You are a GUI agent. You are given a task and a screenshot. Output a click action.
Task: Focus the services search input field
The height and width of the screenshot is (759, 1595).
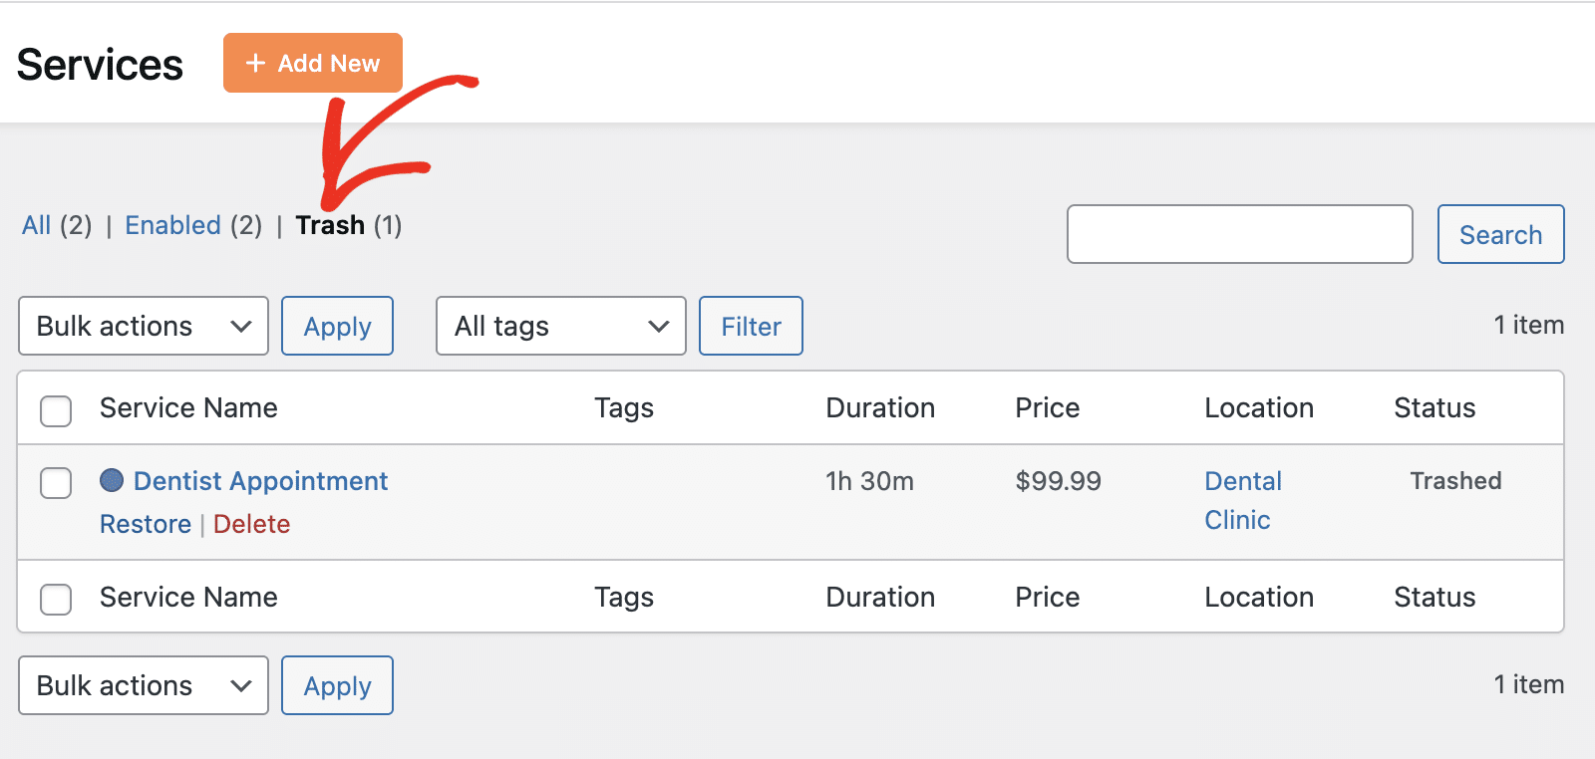[x=1239, y=234]
